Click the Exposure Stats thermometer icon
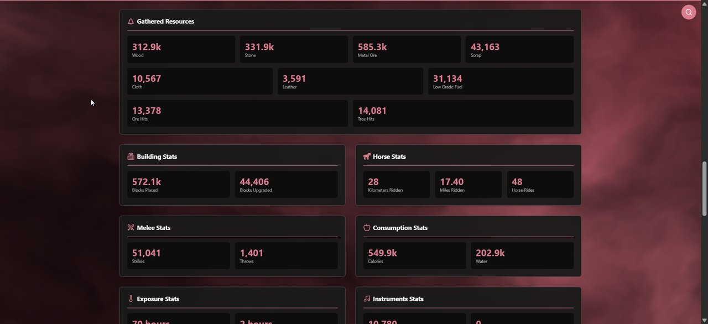708x324 pixels. [131, 299]
